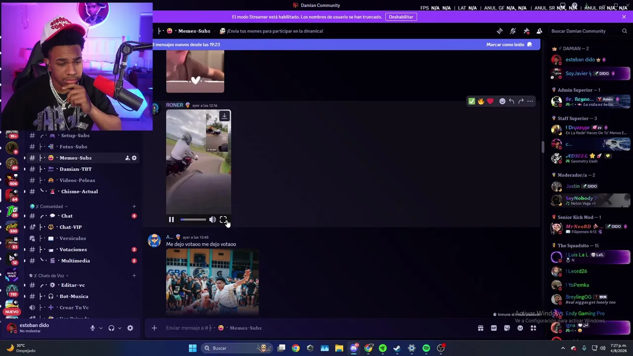The height and width of the screenshot is (356, 633).
Task: React with the fire emoji
Action: 481,101
